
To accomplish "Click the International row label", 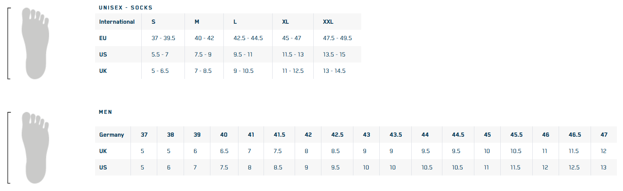I will click(117, 22).
